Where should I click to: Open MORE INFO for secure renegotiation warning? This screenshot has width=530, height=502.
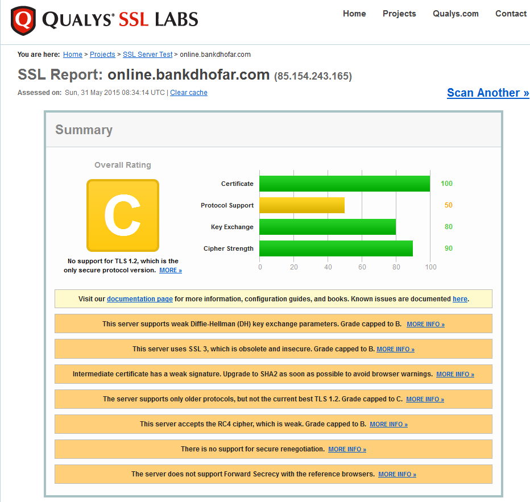point(347,449)
